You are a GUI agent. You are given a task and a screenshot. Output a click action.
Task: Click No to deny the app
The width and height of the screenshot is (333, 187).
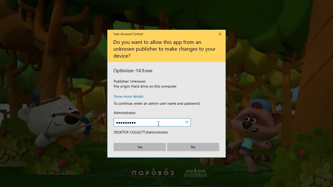[193, 147]
